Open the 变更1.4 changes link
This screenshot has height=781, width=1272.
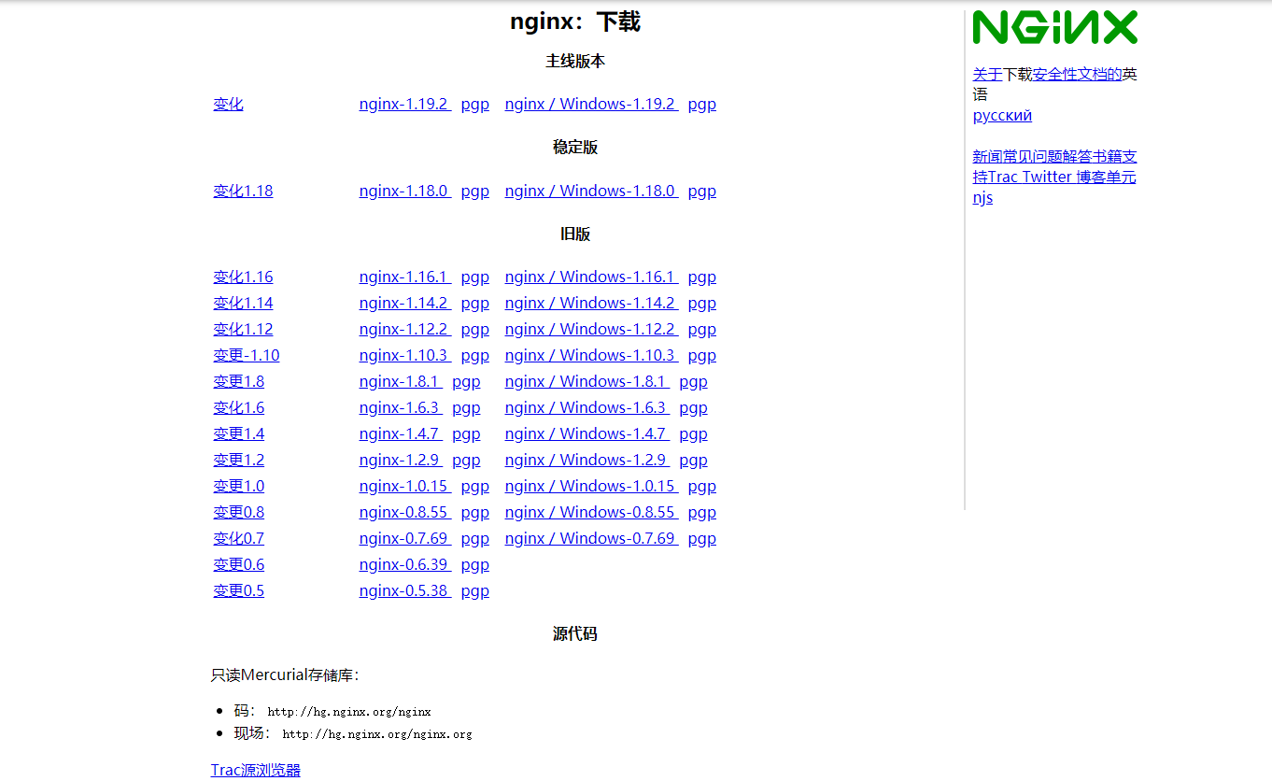coord(238,433)
